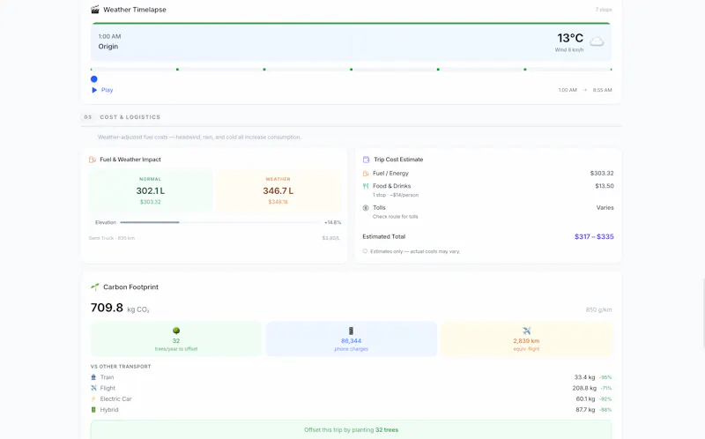Click the airplane icon in the equiv. flight card
The height and width of the screenshot is (439, 705).
526,331
